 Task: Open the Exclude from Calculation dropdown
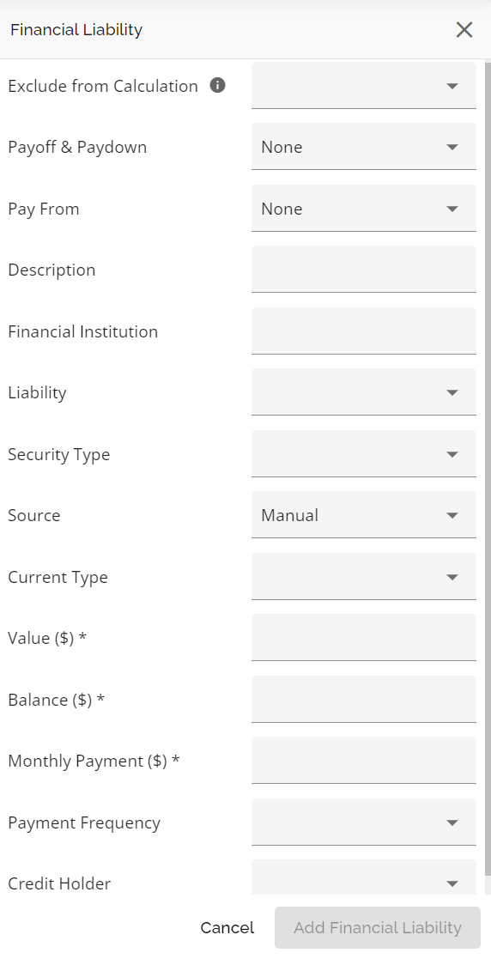[x=363, y=86]
